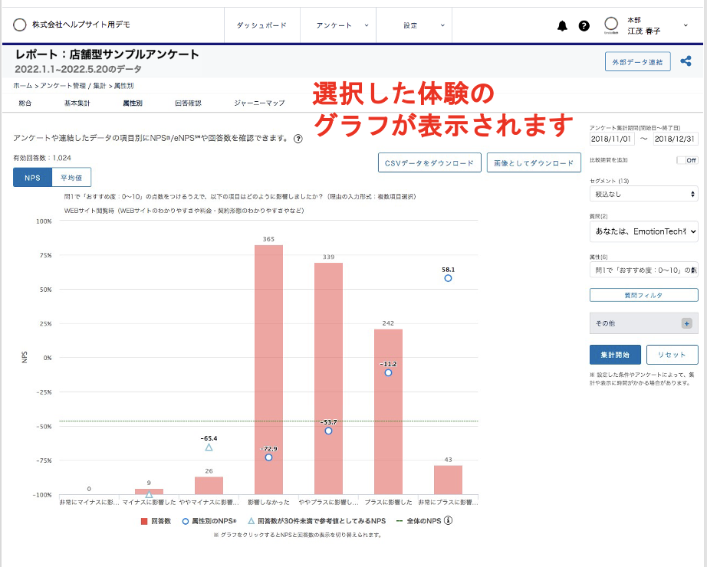This screenshot has width=707, height=567.
Task: Click the info icon next to 全体のNPS legend
Action: [448, 520]
